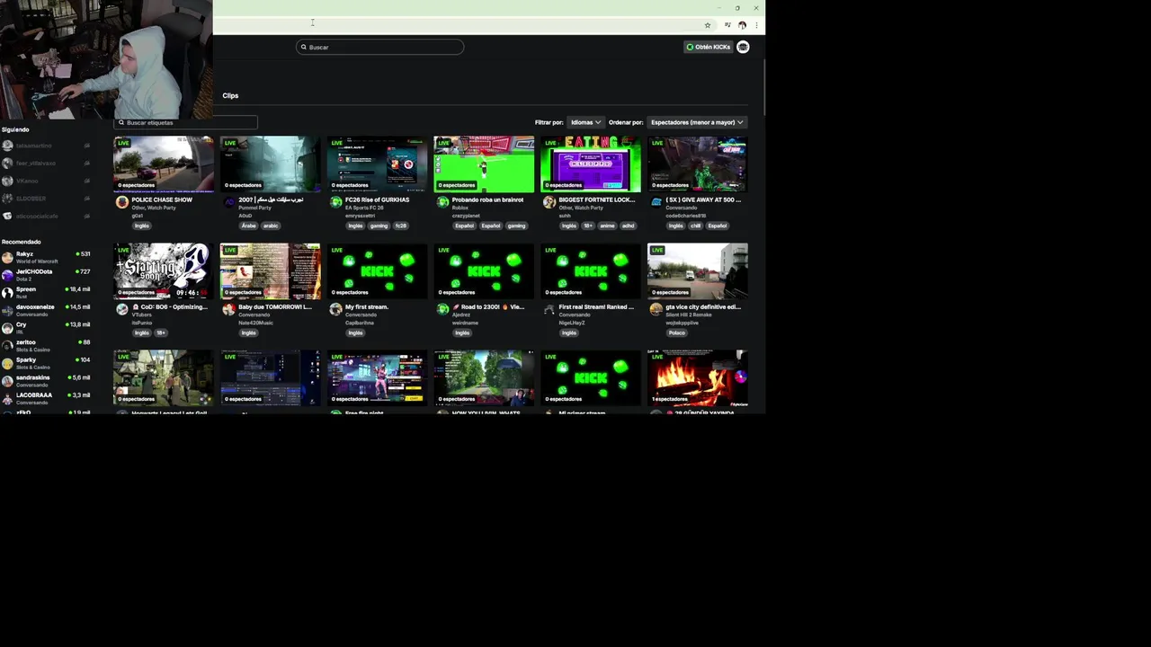Open Rakyz in Recomendado list
The height and width of the screenshot is (647, 1151).
click(46, 257)
